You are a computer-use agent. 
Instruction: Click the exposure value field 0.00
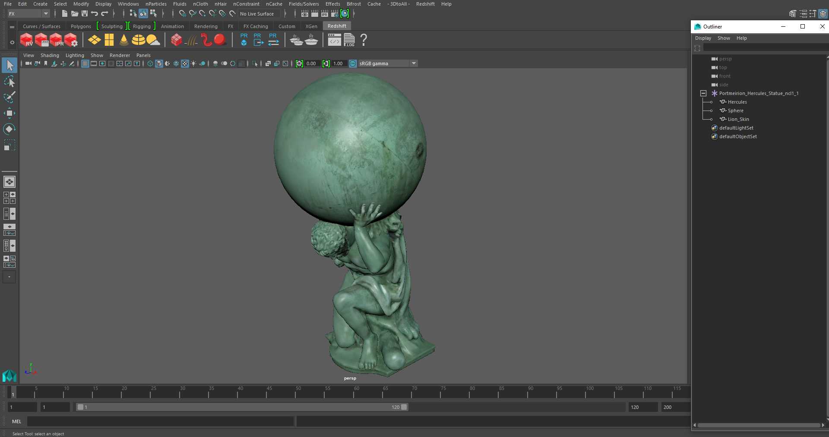pyautogui.click(x=312, y=63)
